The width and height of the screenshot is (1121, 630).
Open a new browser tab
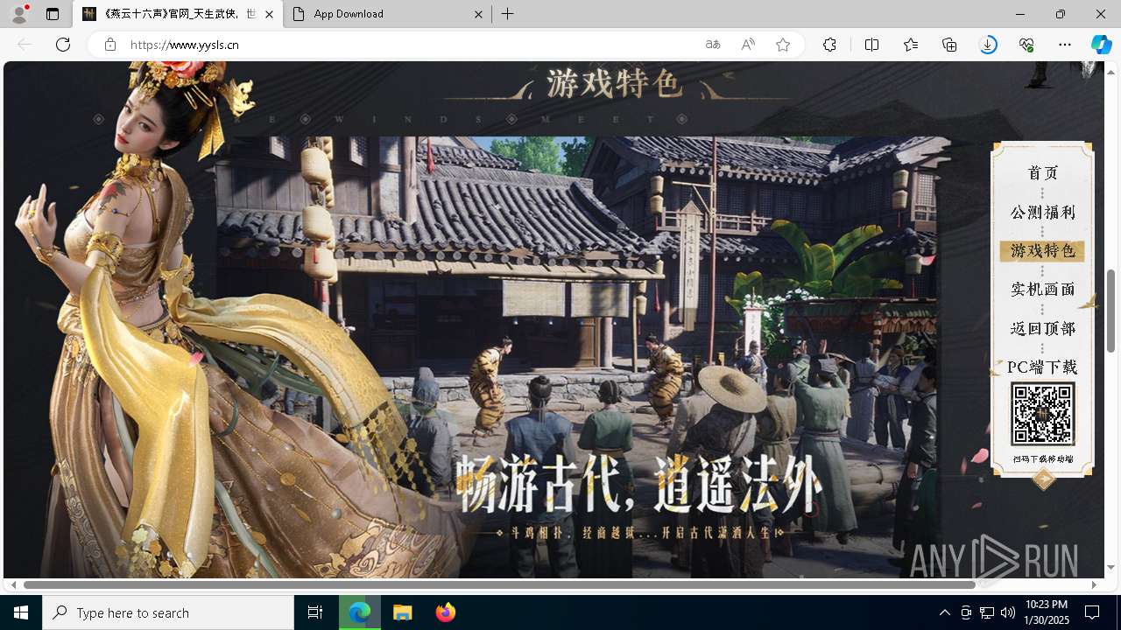point(508,14)
